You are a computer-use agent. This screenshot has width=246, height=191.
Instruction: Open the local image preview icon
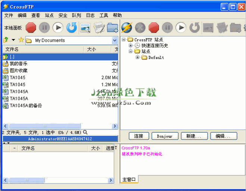(85, 28)
